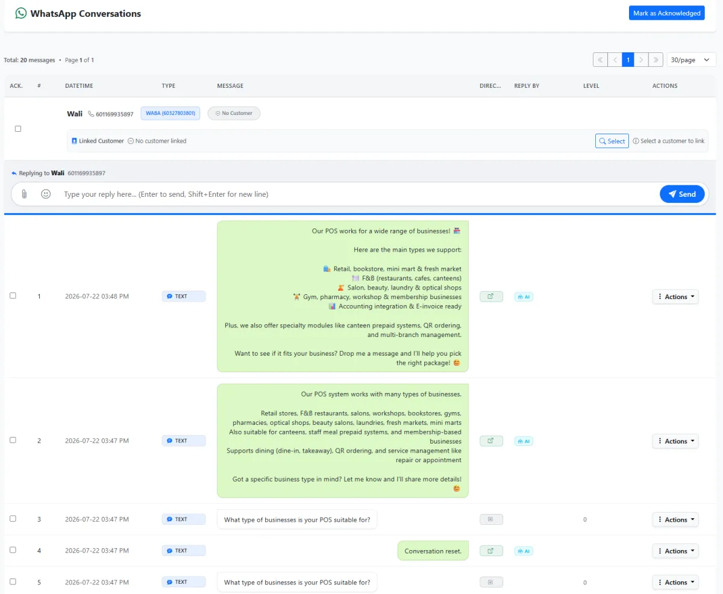Open Actions dropdown for message row 2
This screenshot has height=594, width=723.
675,441
